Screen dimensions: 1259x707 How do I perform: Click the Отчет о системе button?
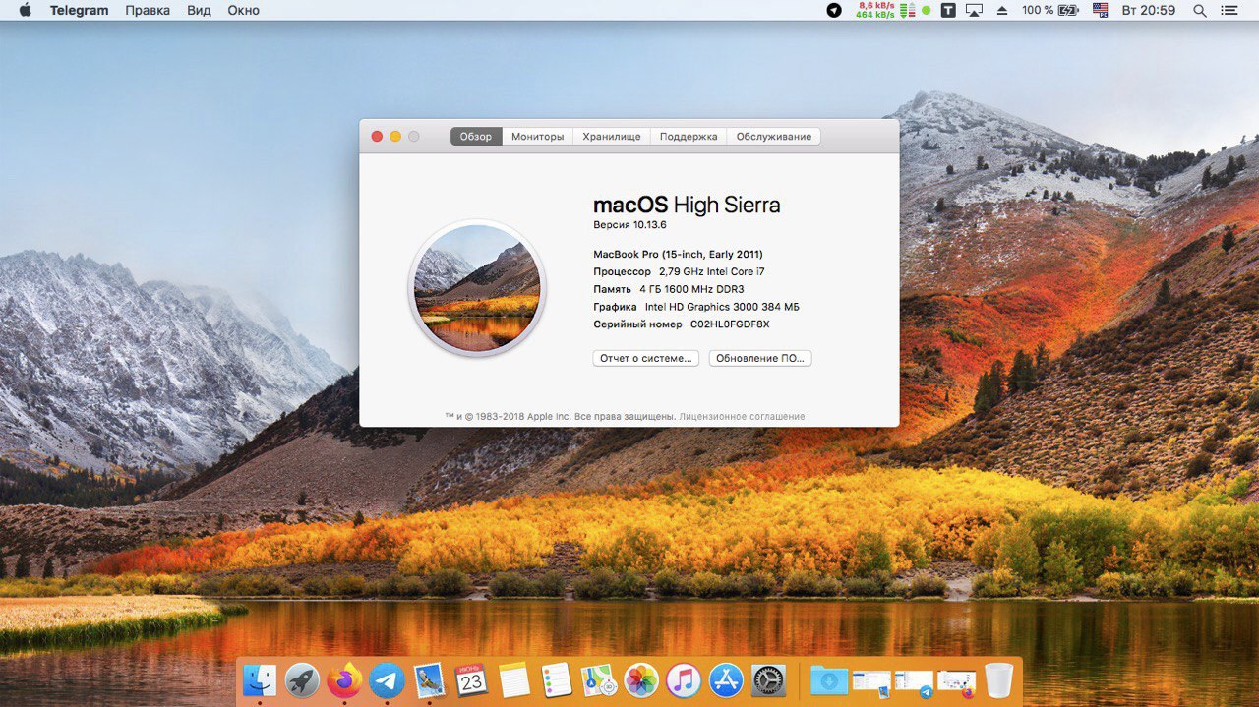pyautogui.click(x=646, y=358)
